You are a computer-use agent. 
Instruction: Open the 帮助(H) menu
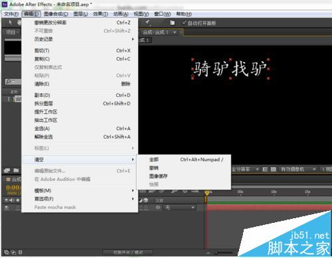tap(184, 14)
